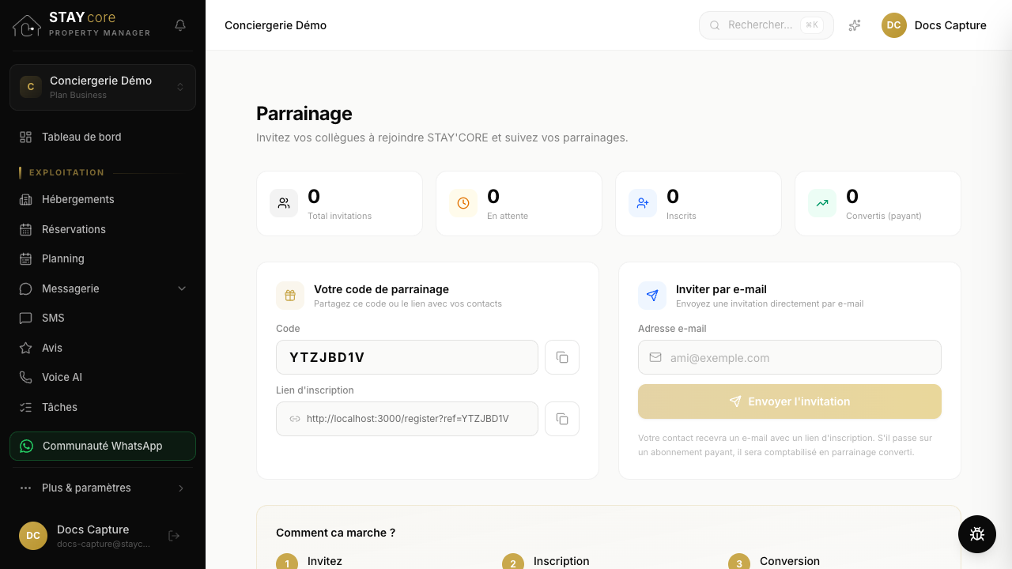Open the Messagerie menu item
Image resolution: width=1012 pixels, height=569 pixels.
click(x=103, y=288)
